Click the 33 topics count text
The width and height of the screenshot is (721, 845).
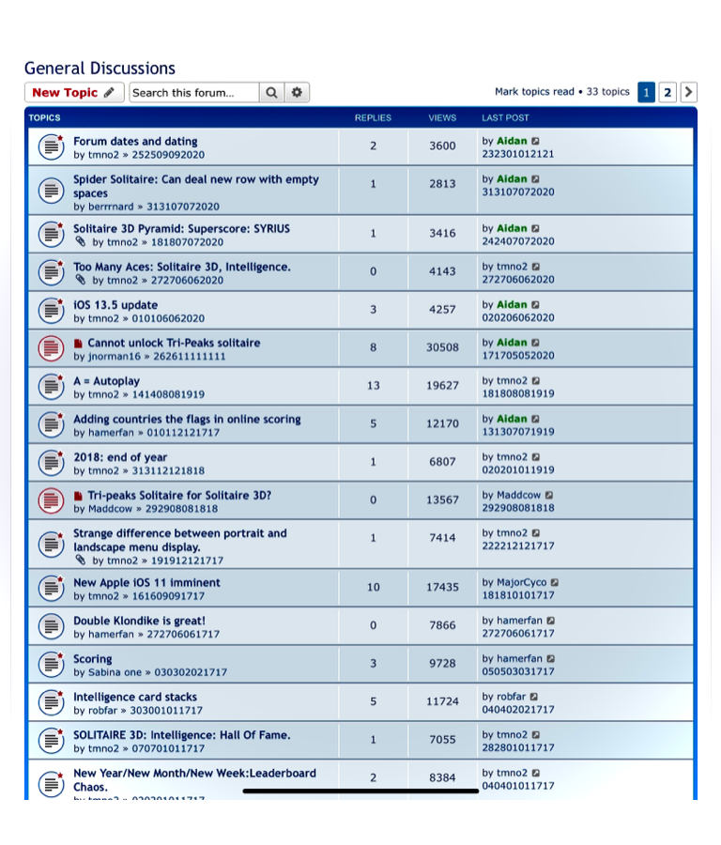tap(607, 92)
